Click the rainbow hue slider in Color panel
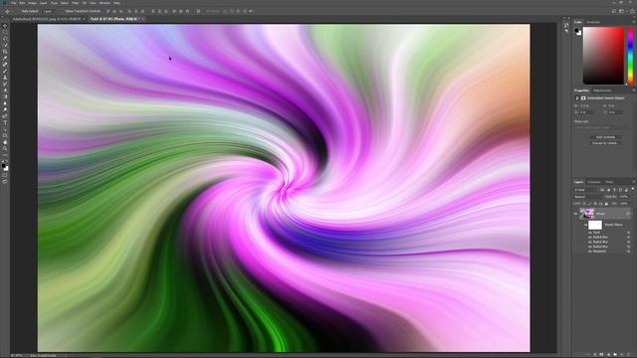Viewport: 637px width, 358px height. [x=630, y=56]
